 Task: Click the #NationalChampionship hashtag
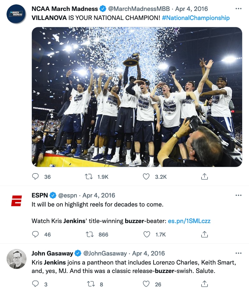point(196,18)
